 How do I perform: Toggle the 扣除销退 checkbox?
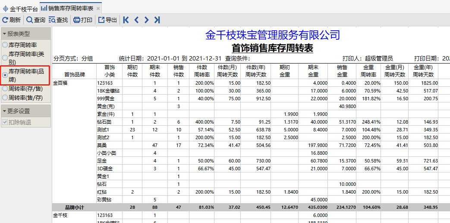pyautogui.click(x=17, y=122)
